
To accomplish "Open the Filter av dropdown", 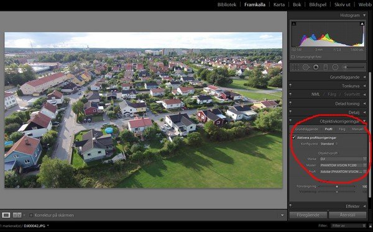I will [348, 226].
